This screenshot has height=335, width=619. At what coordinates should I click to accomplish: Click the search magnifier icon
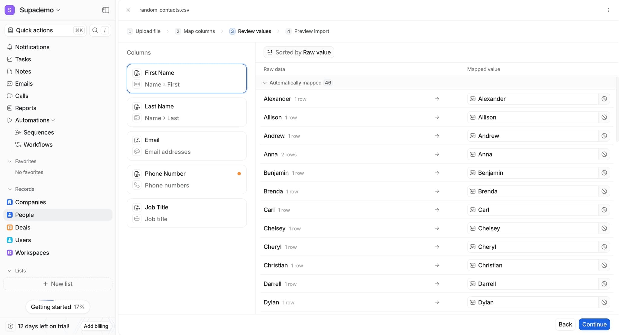[x=95, y=30]
